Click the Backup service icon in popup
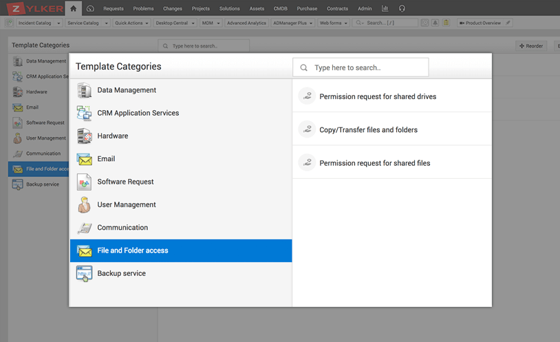Screen dimensions: 560x342 pyautogui.click(x=84, y=273)
